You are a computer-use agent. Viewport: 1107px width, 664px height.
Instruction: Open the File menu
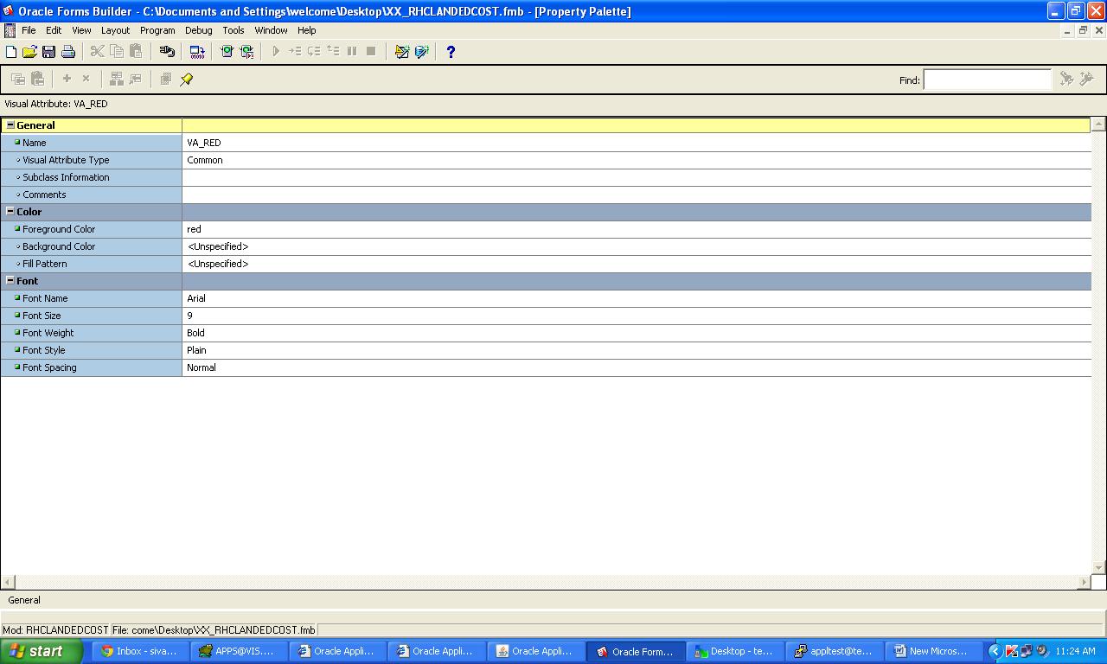[29, 30]
